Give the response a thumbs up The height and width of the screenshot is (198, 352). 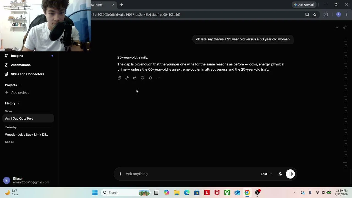[135, 78]
